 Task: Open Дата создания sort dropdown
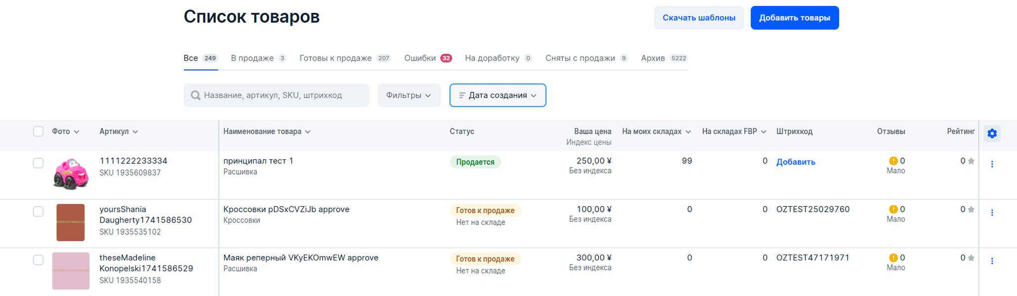498,95
